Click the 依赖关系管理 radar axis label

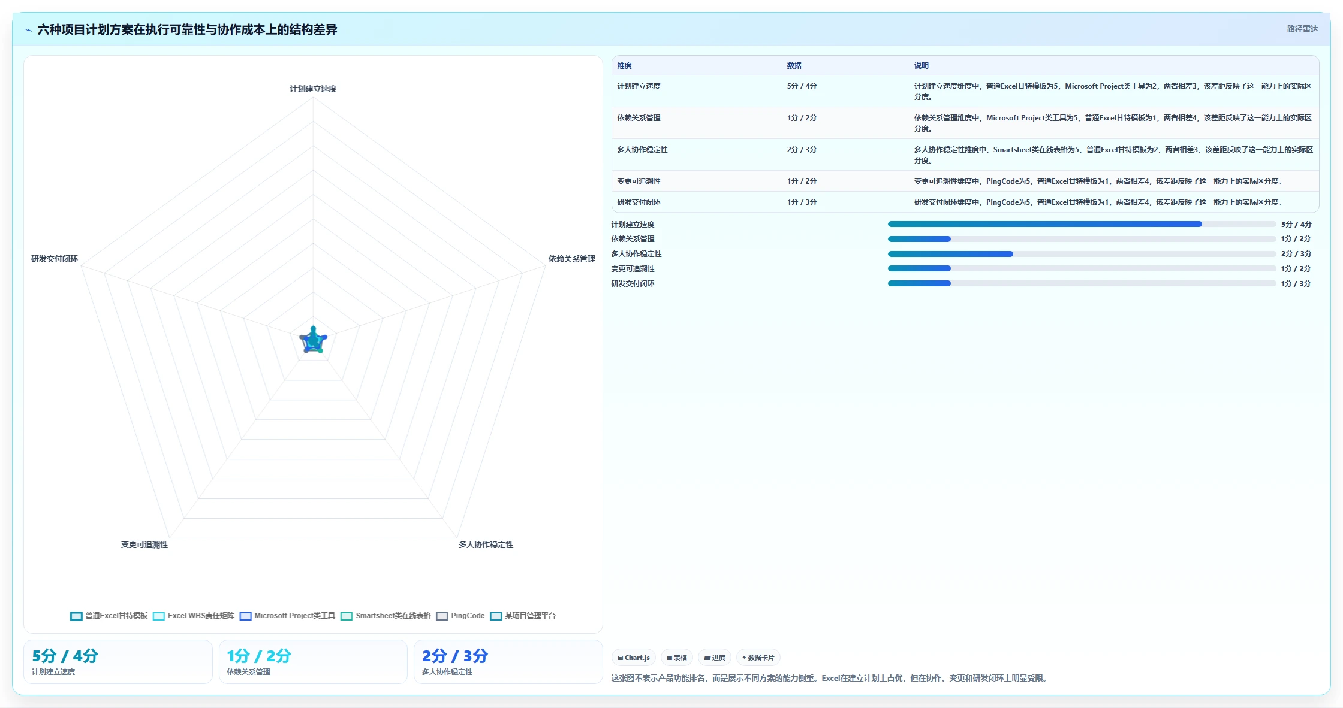571,259
